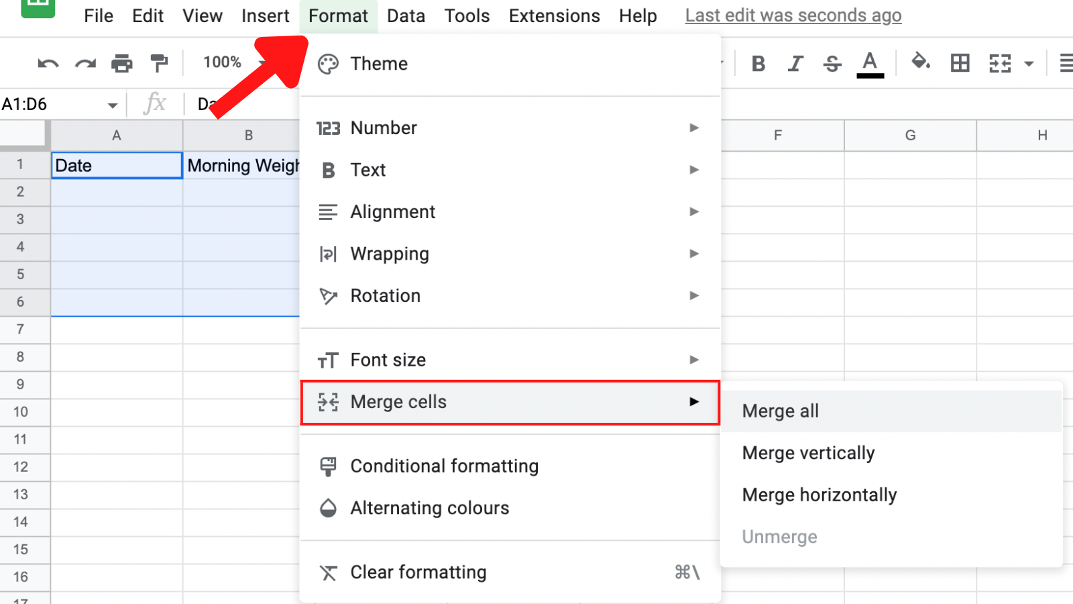Viewport: 1073px width, 604px height.
Task: Click the Redo icon
Action: (84, 62)
